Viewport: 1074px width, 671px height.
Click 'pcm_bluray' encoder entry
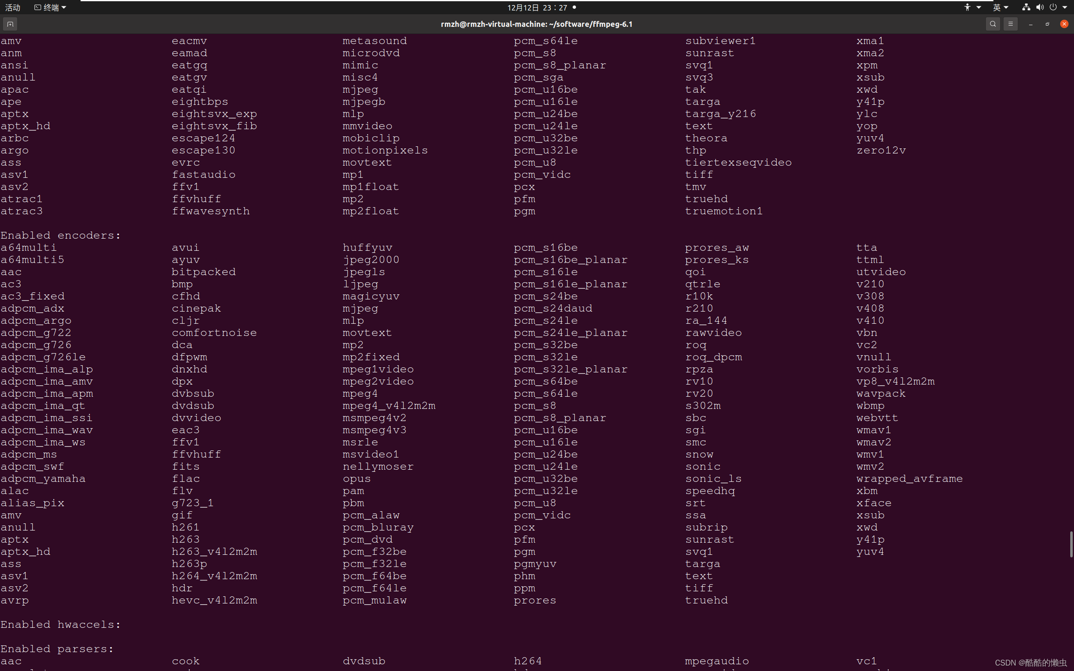(x=378, y=527)
